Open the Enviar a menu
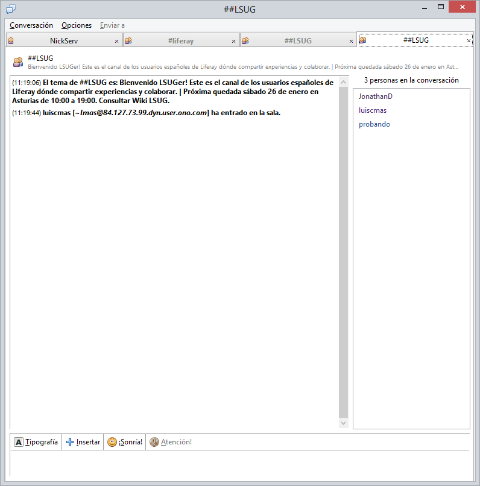480x486 pixels. point(112,25)
